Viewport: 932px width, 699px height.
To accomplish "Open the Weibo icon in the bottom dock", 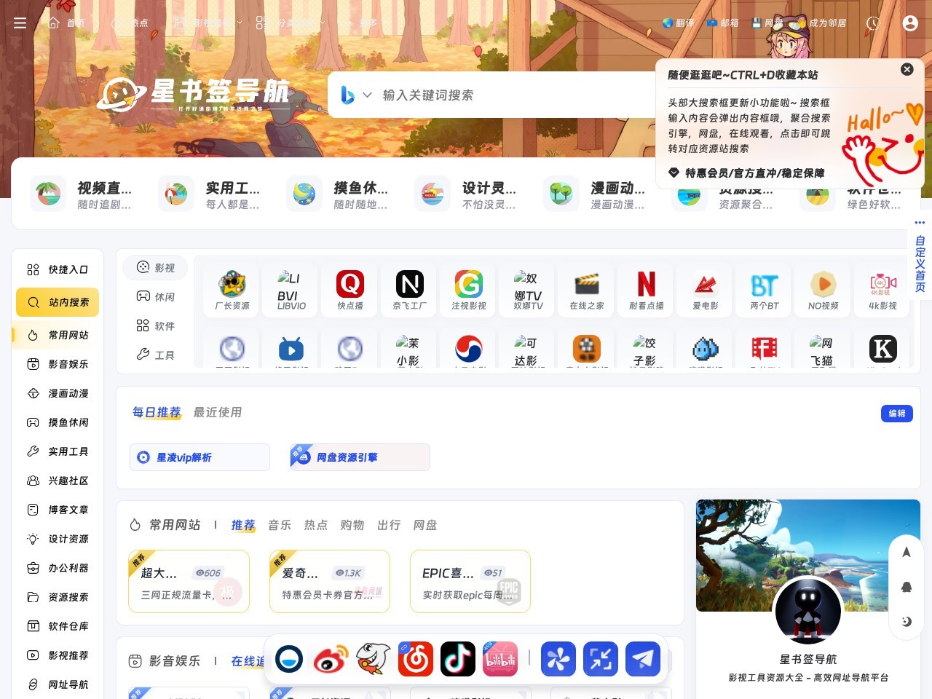I will 331,659.
